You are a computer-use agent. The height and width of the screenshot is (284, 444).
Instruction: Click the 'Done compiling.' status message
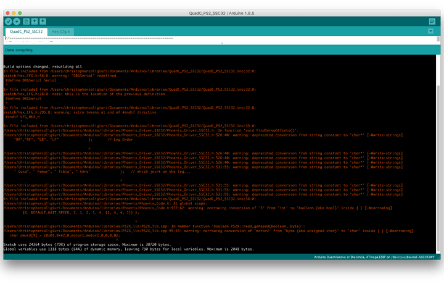pyautogui.click(x=19, y=50)
